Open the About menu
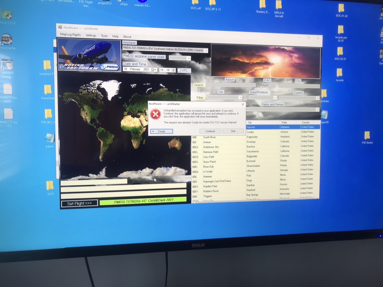 coord(127,37)
